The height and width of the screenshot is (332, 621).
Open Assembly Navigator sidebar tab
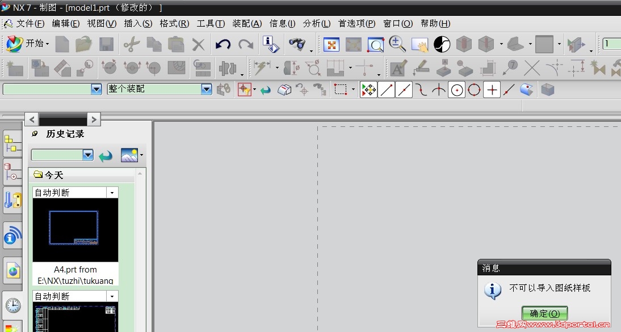[12, 144]
